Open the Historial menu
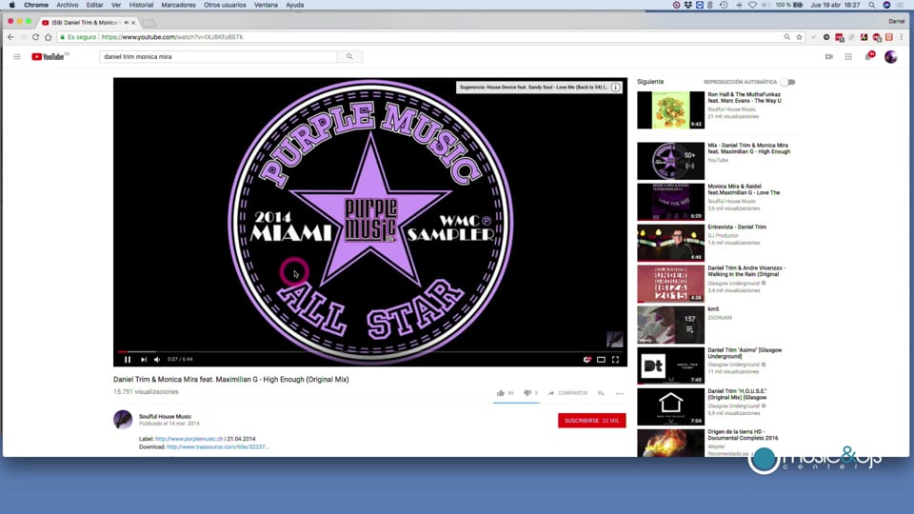The width and height of the screenshot is (914, 514). pos(141,5)
